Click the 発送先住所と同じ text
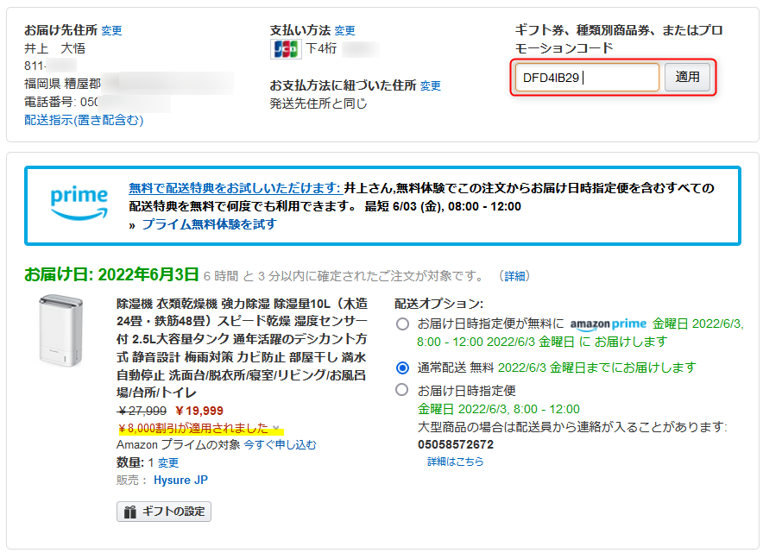 318,104
